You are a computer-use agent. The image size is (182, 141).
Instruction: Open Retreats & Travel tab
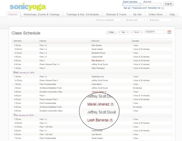click(x=116, y=14)
